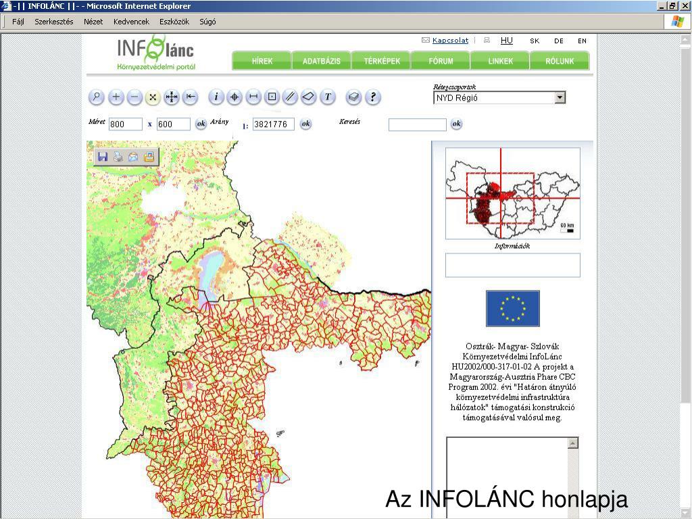Open the Szerkesztés menu
Viewport: 692px width, 519px height.
(54, 22)
